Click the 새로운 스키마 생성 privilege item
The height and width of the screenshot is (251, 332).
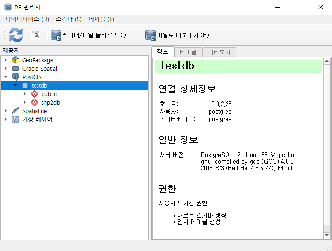point(202,215)
